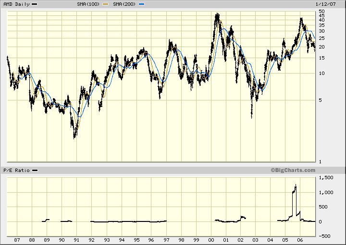
Task: Click the 15 price axis label
Action: coord(321,58)
